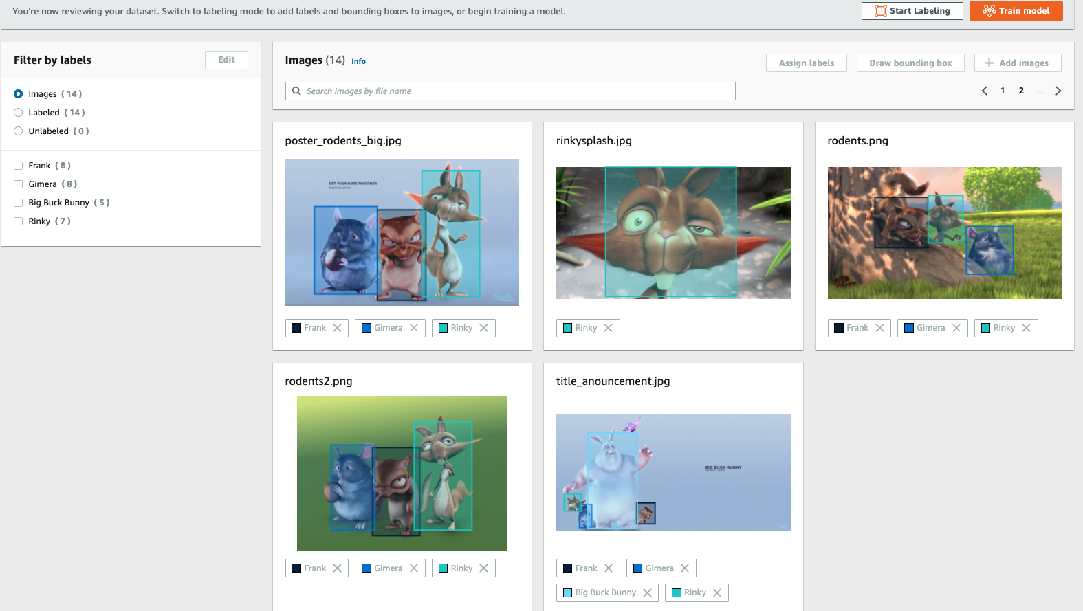Viewport: 1083px width, 611px height.
Task: Go to previous page using left chevron
Action: [x=984, y=91]
